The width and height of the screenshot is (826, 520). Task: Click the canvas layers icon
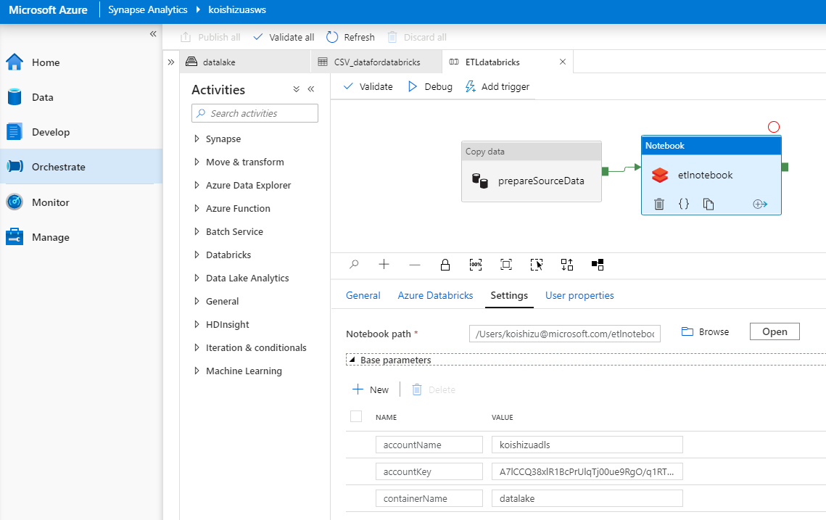598,265
